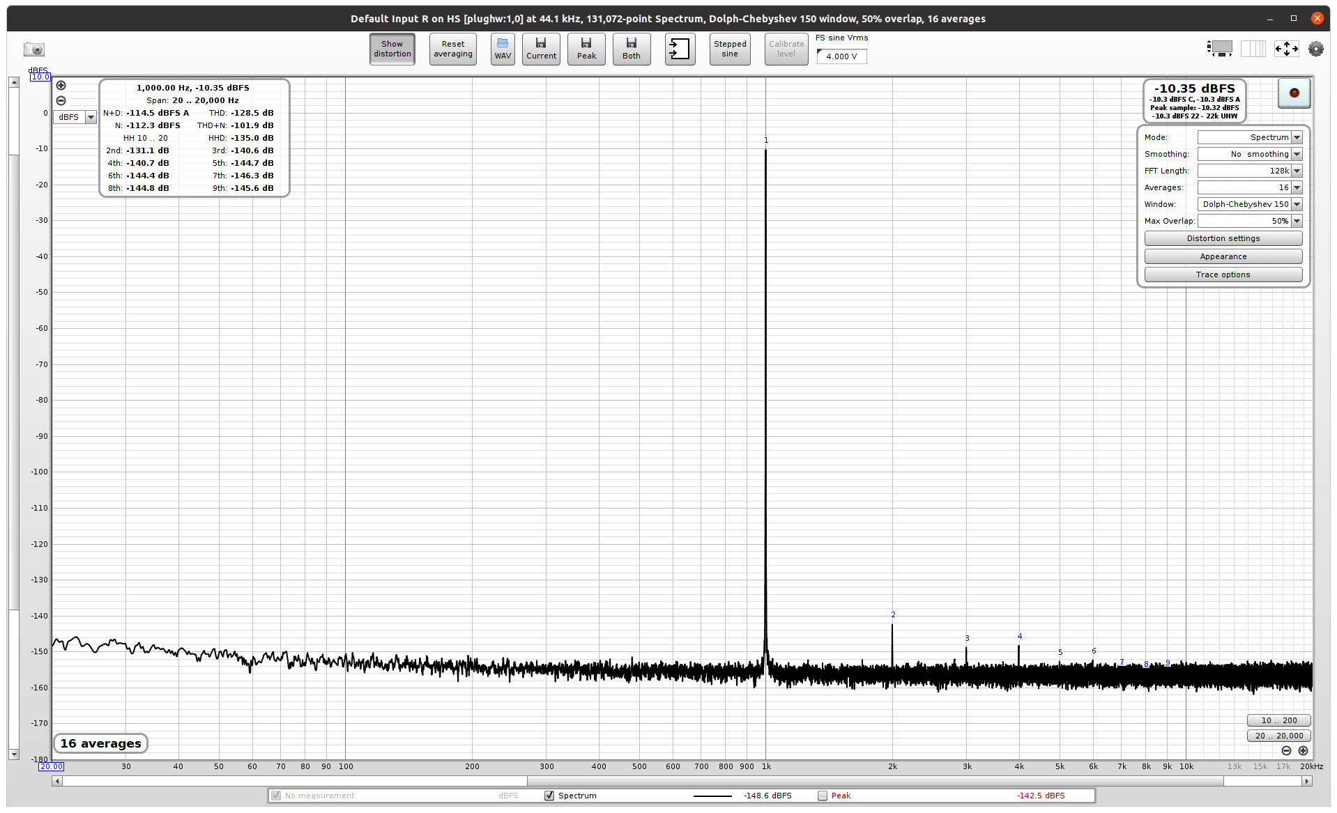Image resolution: width=1337 pixels, height=813 pixels.
Task: Click horizontal scrollbar right arrow
Action: (x=1307, y=782)
